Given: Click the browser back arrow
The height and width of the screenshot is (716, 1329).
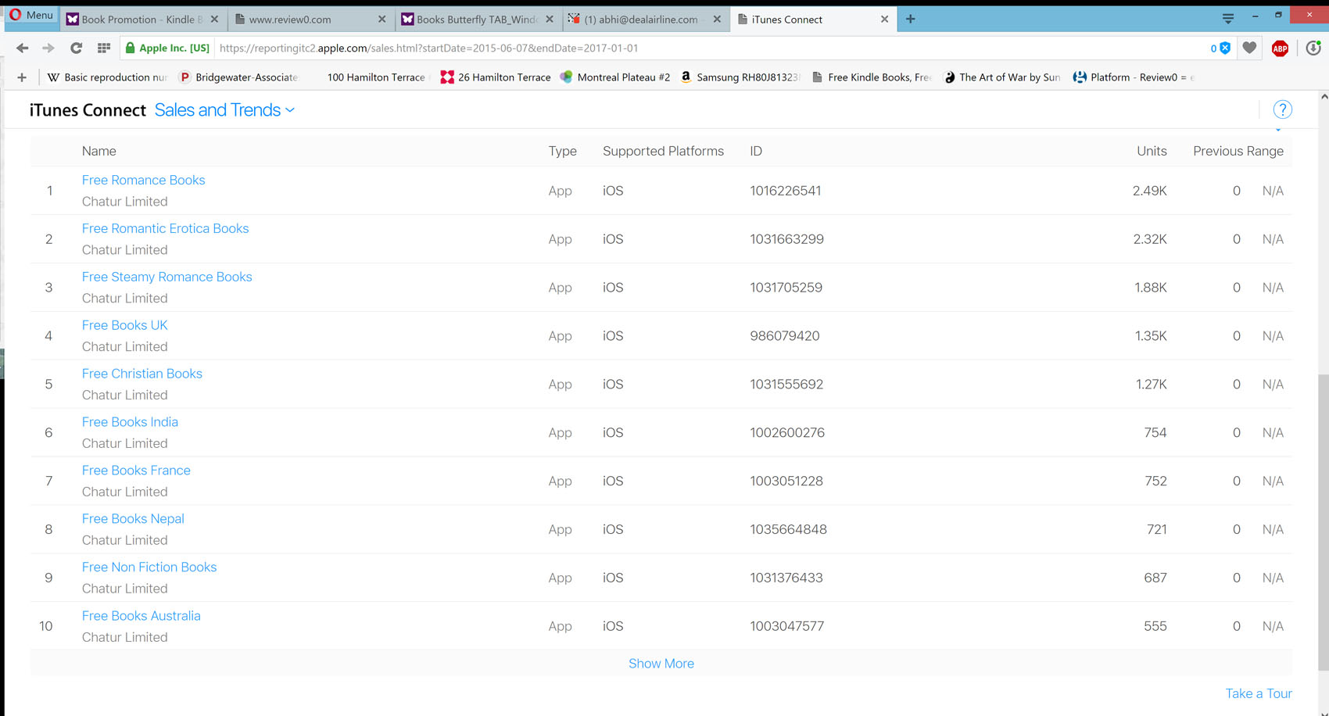Looking at the screenshot, I should pyautogui.click(x=22, y=48).
